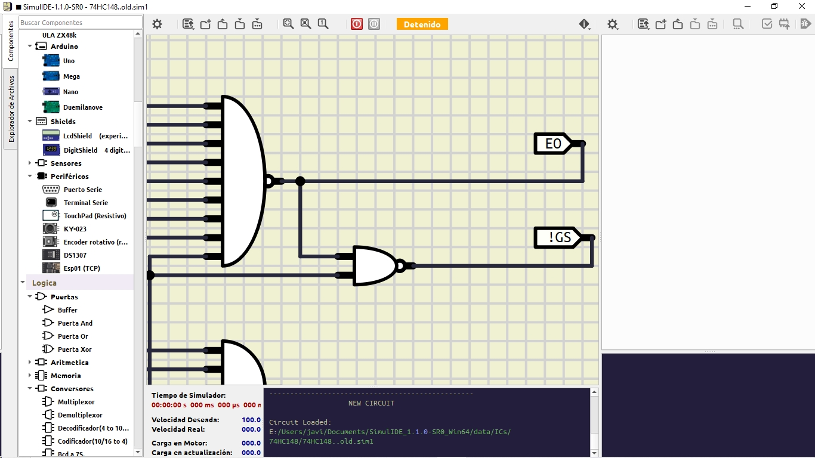Open the info diamond dropdown menu

[584, 24]
